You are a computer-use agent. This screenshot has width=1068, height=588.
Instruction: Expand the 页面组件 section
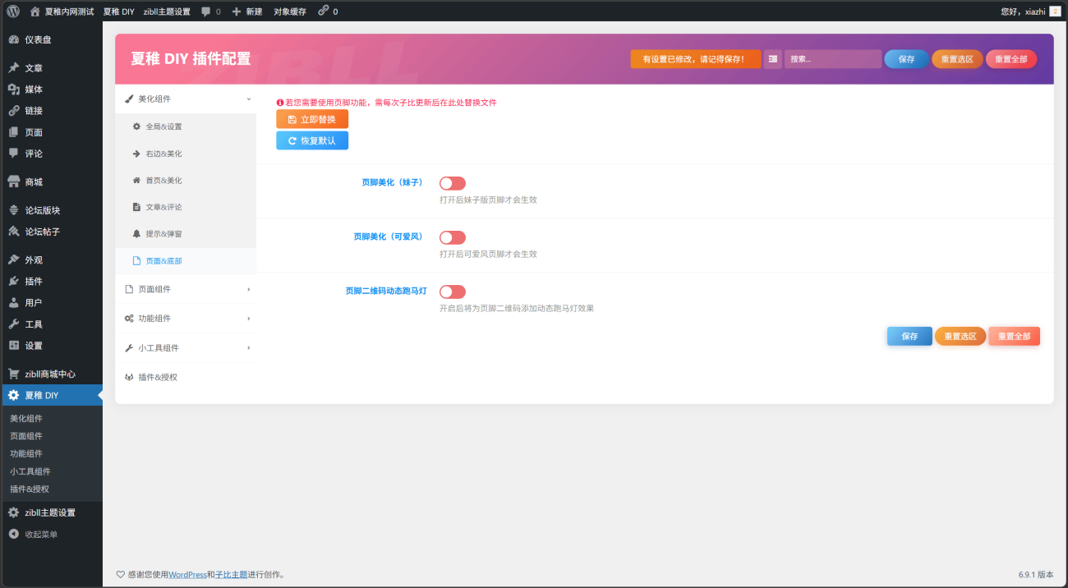(x=186, y=289)
